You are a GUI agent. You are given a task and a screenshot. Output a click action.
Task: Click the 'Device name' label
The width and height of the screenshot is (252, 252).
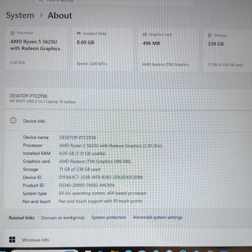pyautogui.click(x=36, y=138)
